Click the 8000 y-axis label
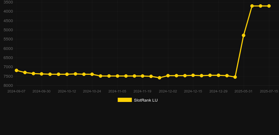The height and width of the screenshot is (135, 279). [x=8, y=85]
